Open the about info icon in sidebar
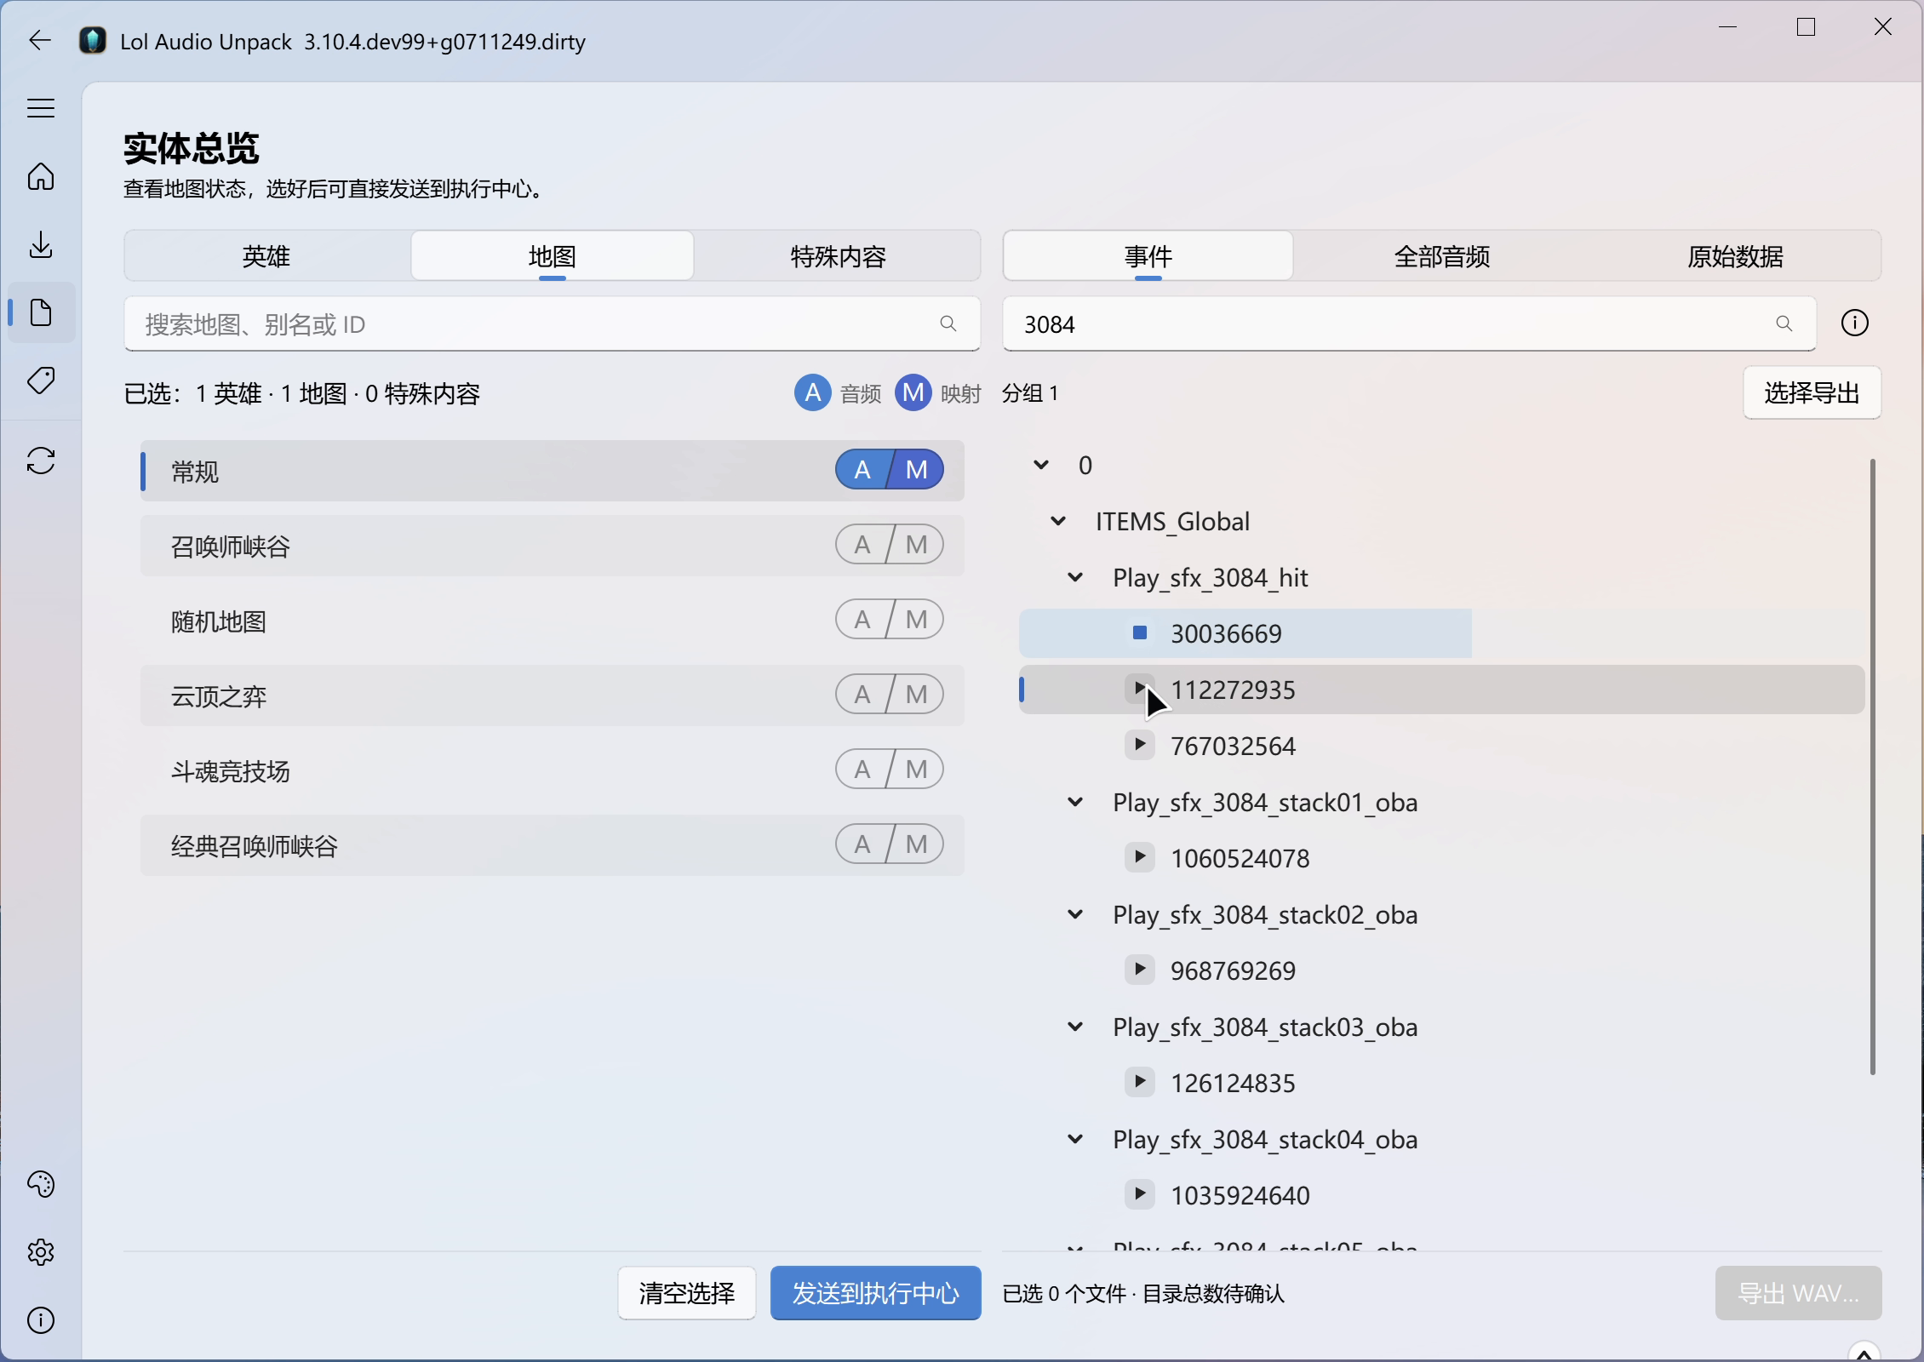1924x1362 pixels. coord(41,1320)
